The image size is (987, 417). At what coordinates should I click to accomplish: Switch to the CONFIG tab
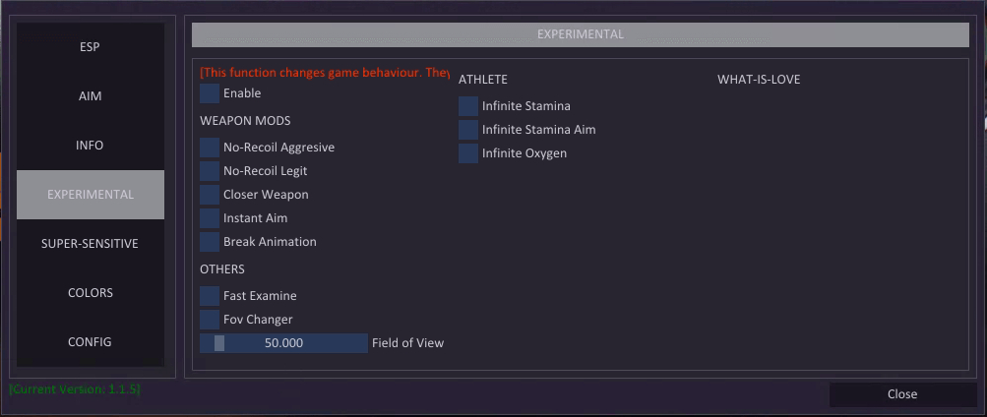[x=90, y=342]
